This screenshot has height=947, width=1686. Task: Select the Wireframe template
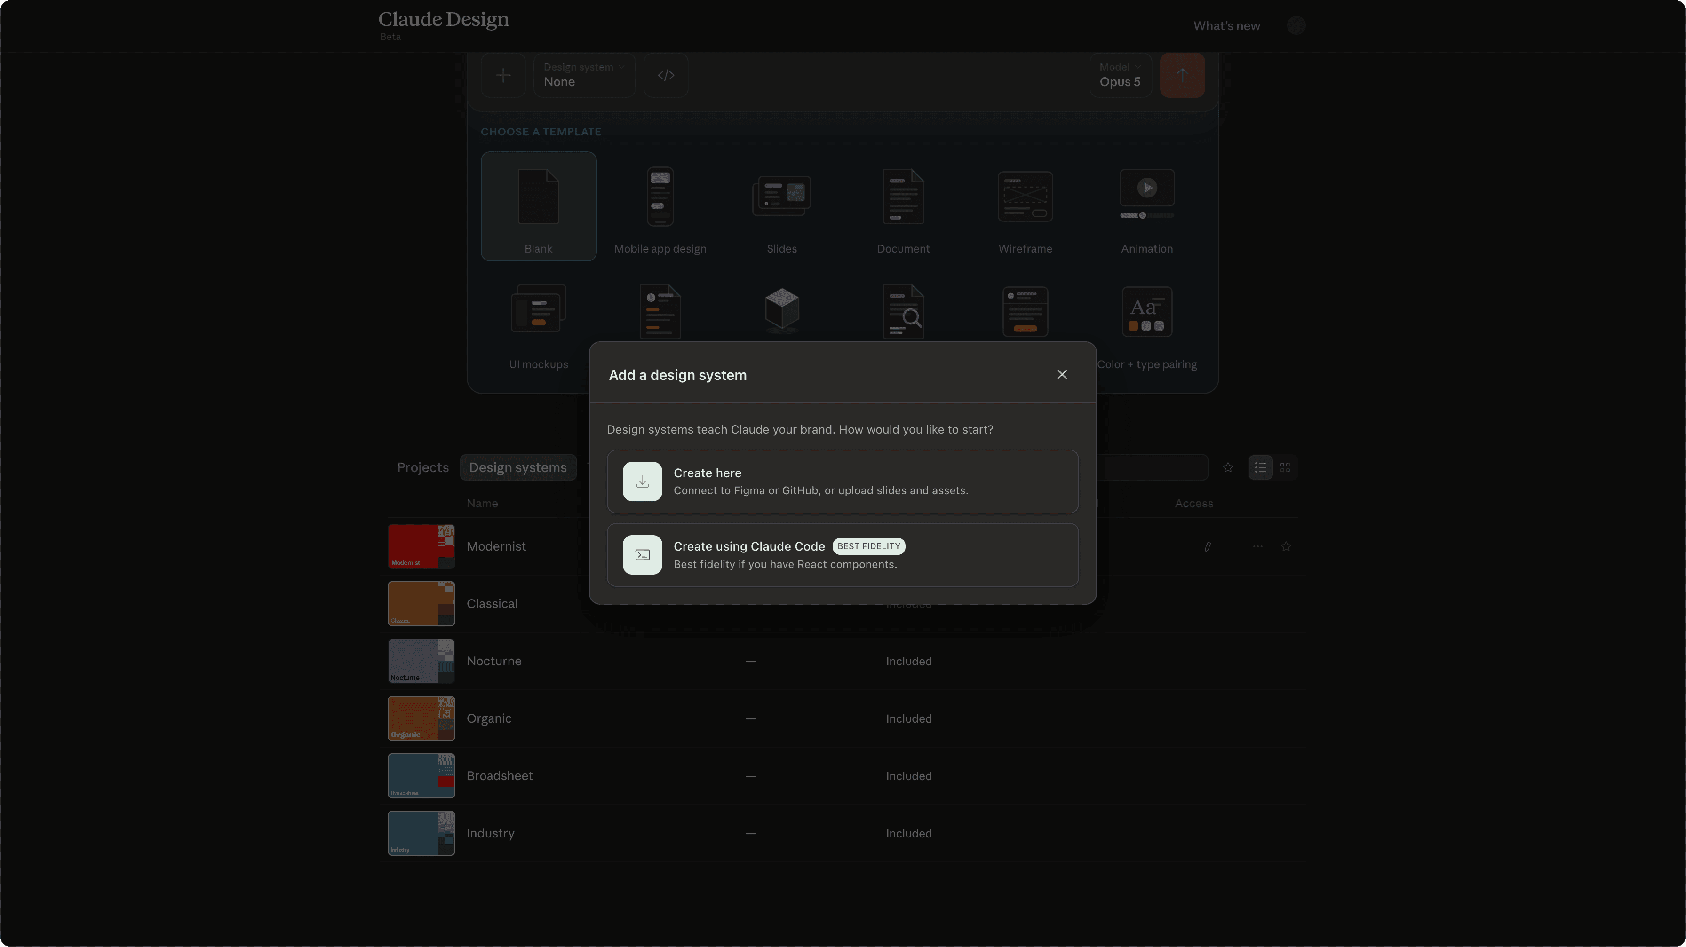coord(1025,206)
